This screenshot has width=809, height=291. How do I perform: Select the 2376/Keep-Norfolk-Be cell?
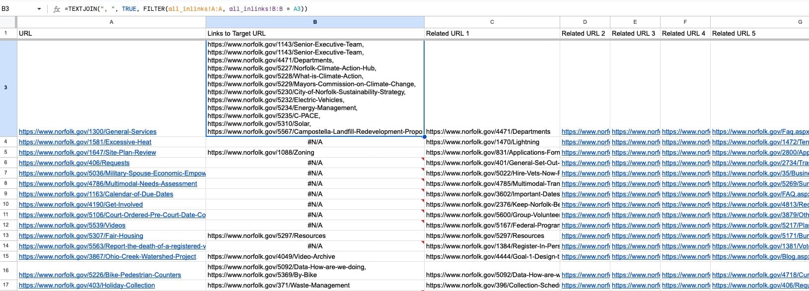(492, 205)
